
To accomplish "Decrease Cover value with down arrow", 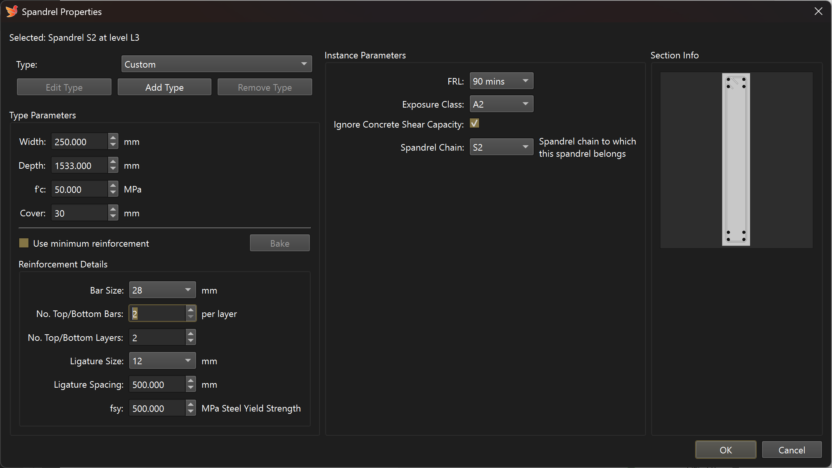I will point(113,217).
